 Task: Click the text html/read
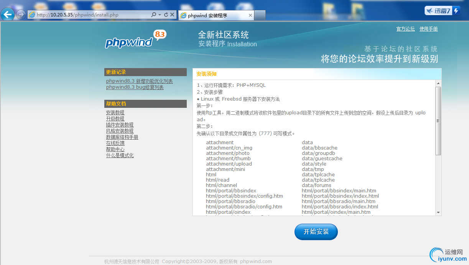click(x=217, y=180)
